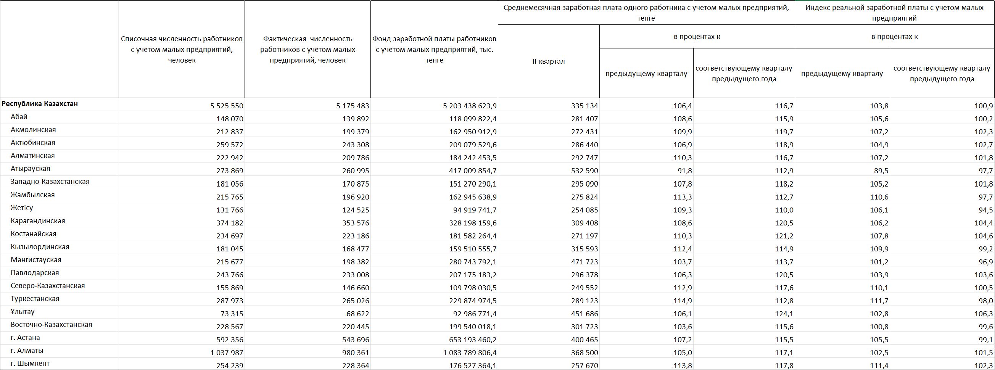The width and height of the screenshot is (995, 370).
Task: Select the value 181 056
Action: point(230,184)
